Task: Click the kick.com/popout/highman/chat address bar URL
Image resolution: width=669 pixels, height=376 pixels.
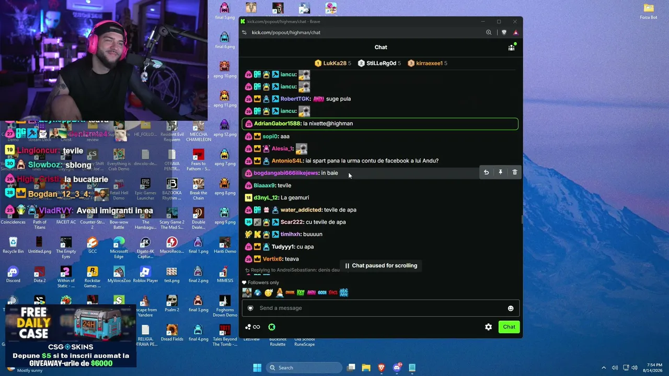Action: (x=286, y=32)
